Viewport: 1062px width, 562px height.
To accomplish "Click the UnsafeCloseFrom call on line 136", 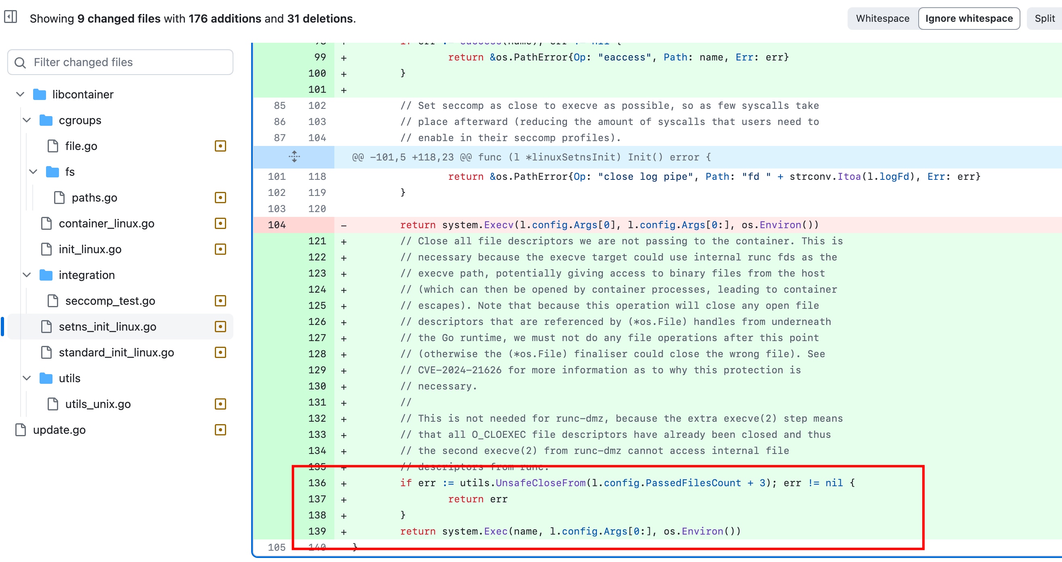I will click(540, 483).
